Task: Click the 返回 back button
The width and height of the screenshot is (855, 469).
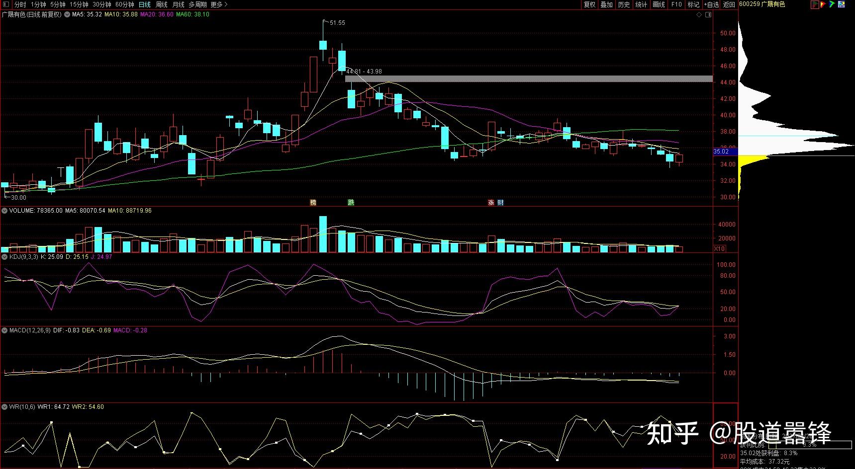Action: point(729,4)
